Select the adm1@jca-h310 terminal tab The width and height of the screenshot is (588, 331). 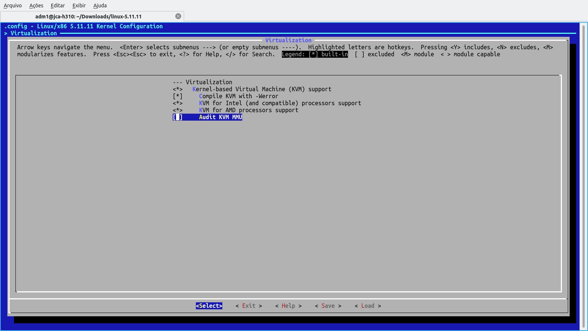pyautogui.click(x=88, y=16)
